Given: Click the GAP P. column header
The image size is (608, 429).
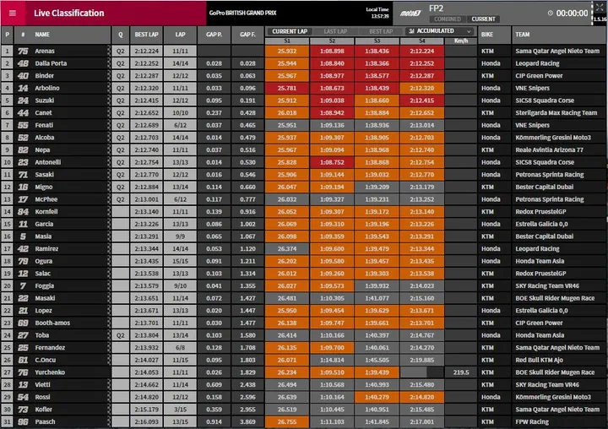Looking at the screenshot, I should point(214,35).
